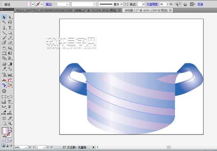
Task: Select the Type tool
Action: click(x=10, y=27)
